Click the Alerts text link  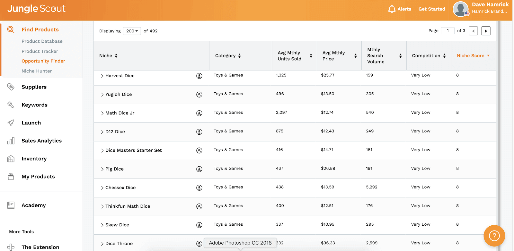tap(404, 9)
